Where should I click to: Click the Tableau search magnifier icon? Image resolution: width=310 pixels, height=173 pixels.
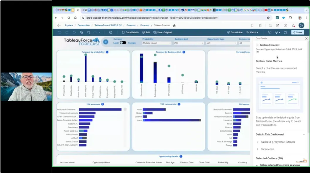pos(270,26)
